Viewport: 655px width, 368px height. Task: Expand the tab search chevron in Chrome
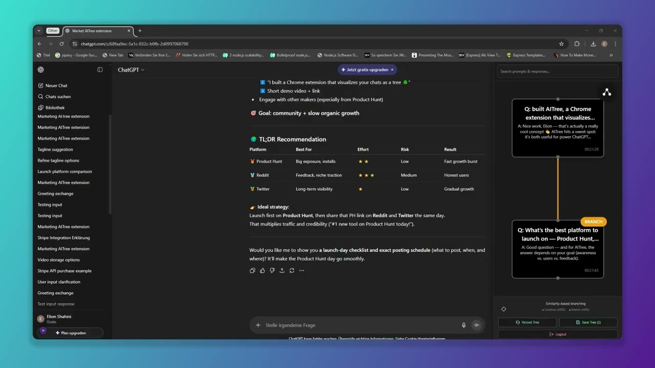click(x=39, y=31)
